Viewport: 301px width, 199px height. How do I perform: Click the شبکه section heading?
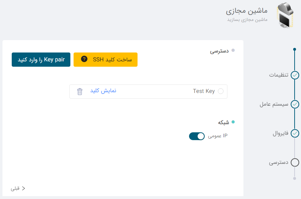224,122
